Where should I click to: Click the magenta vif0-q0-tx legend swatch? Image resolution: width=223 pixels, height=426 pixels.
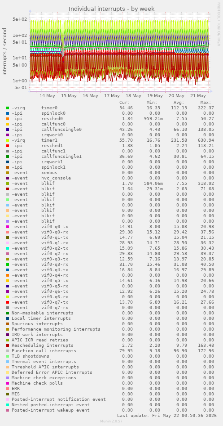coord(8,227)
